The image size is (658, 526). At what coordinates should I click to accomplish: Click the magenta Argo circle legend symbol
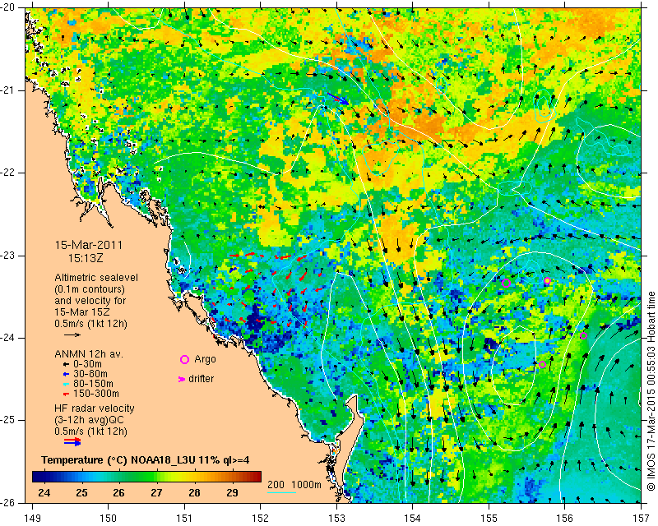click(184, 359)
